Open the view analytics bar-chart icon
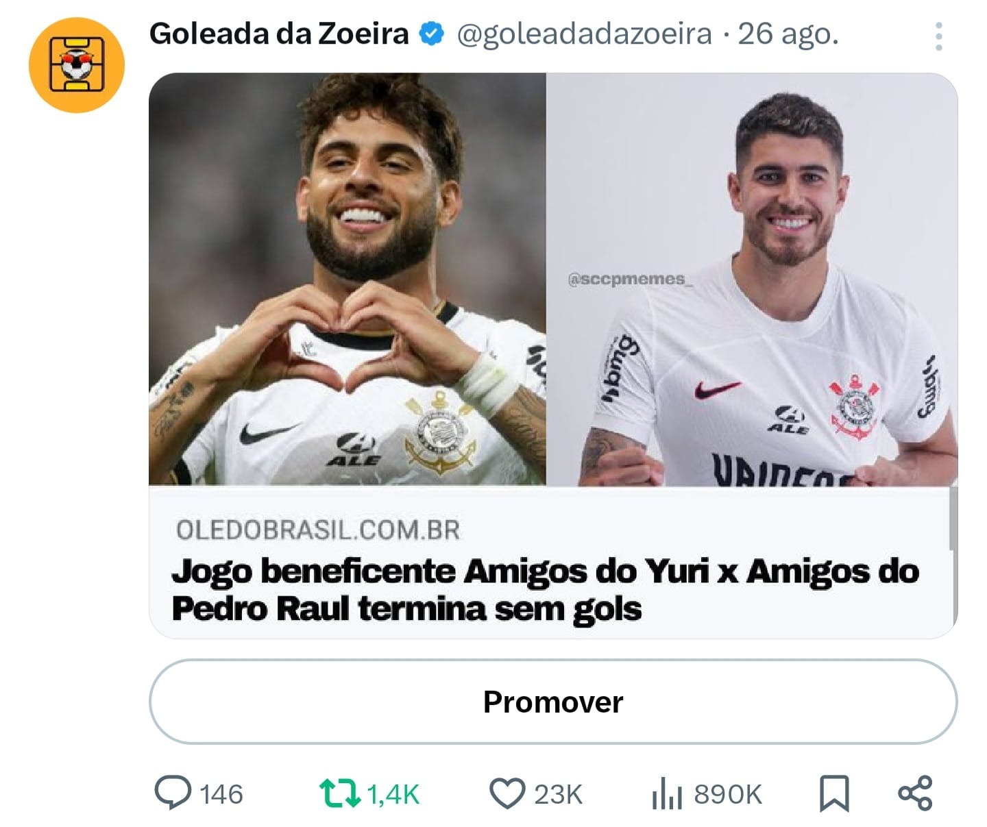Screen dimensions: 987x827 pyautogui.click(x=667, y=794)
